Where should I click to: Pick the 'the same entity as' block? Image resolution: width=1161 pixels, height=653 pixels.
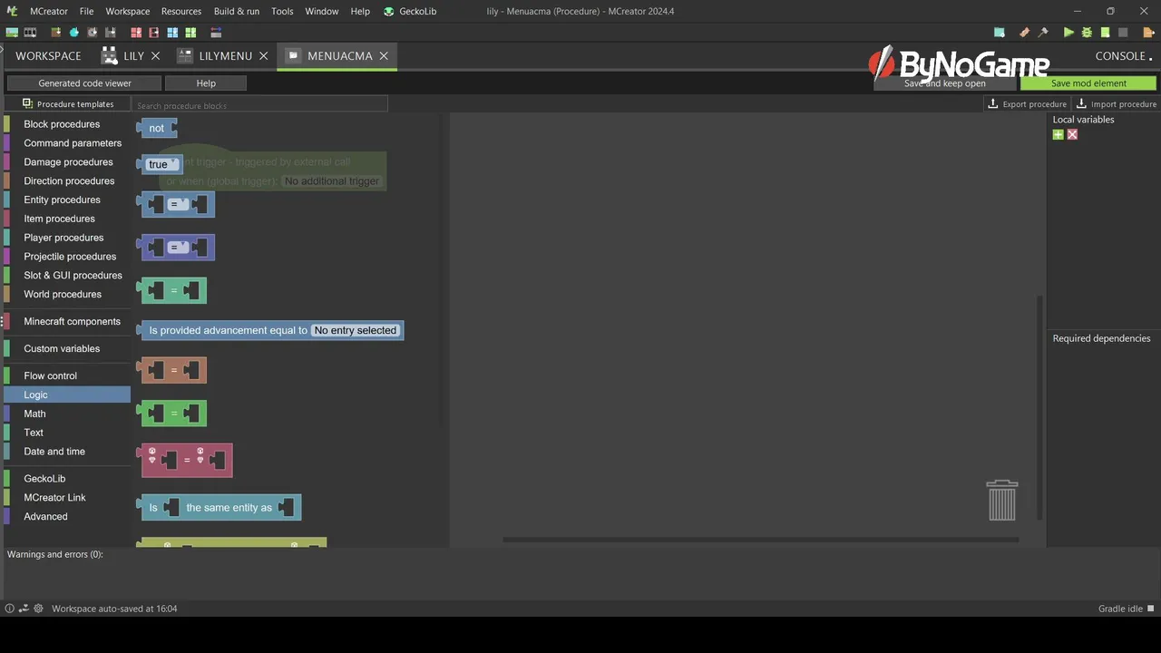220,507
